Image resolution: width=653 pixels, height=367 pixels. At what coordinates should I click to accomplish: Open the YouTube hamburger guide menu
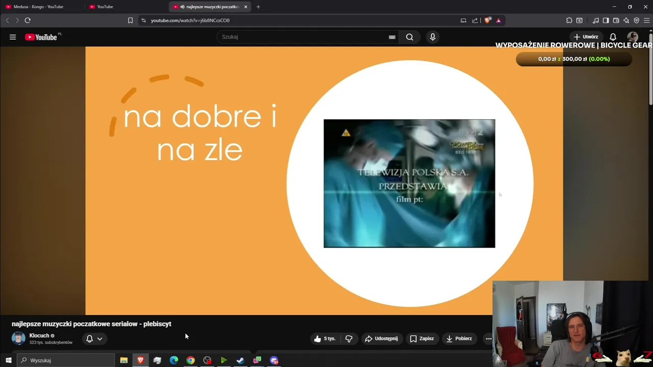[13, 37]
